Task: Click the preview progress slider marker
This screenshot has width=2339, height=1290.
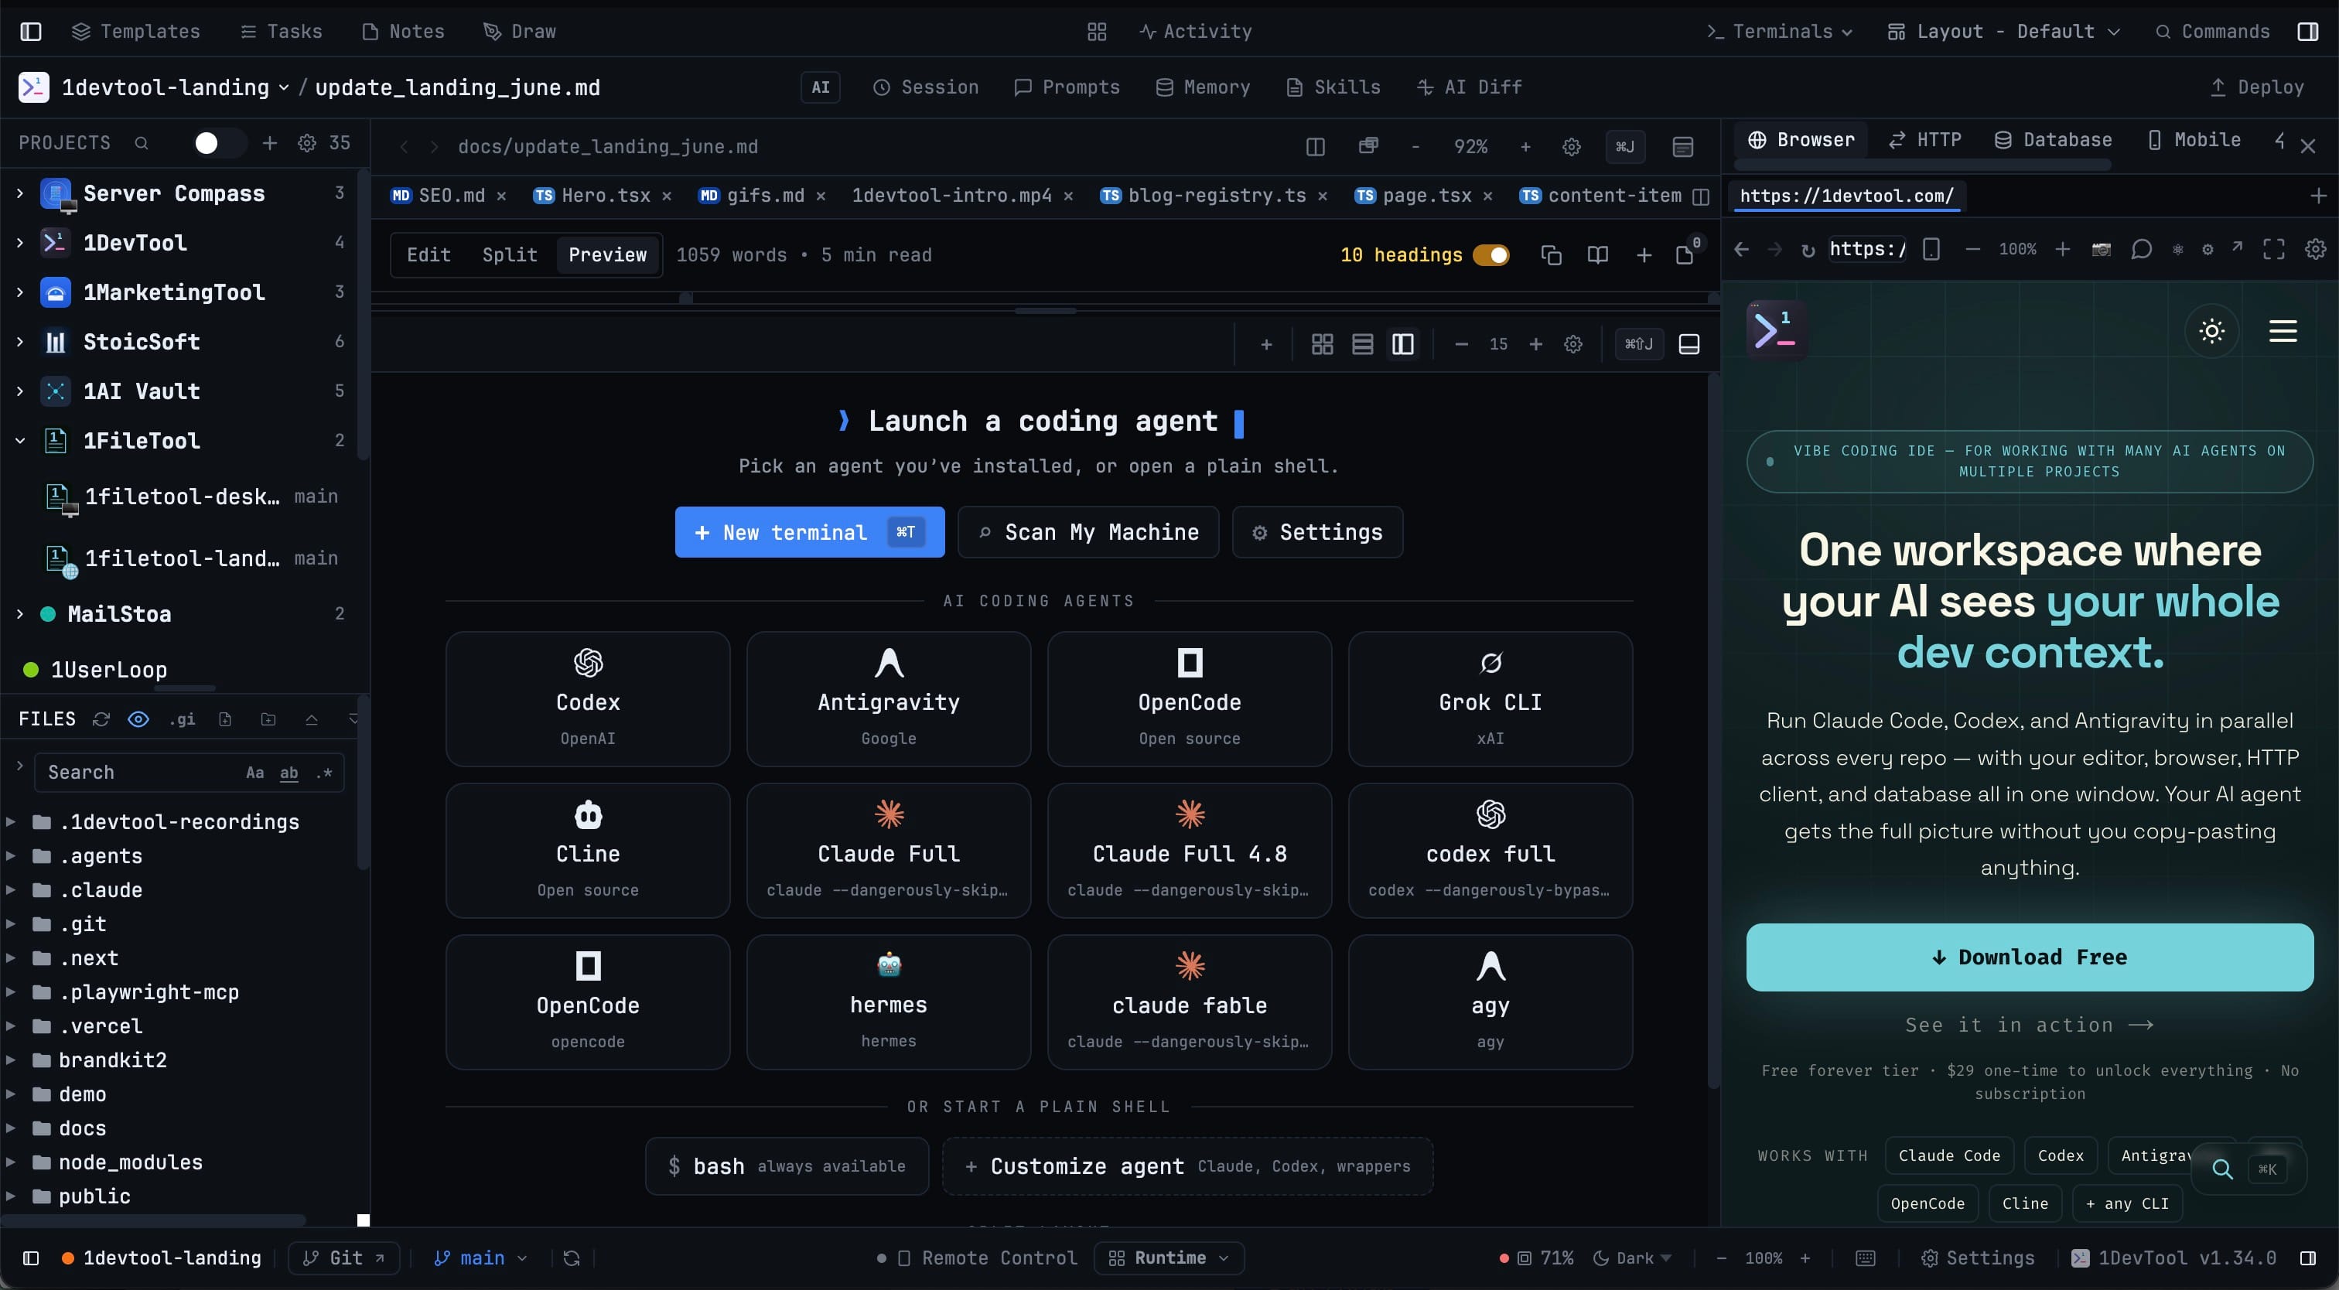Action: (686, 298)
